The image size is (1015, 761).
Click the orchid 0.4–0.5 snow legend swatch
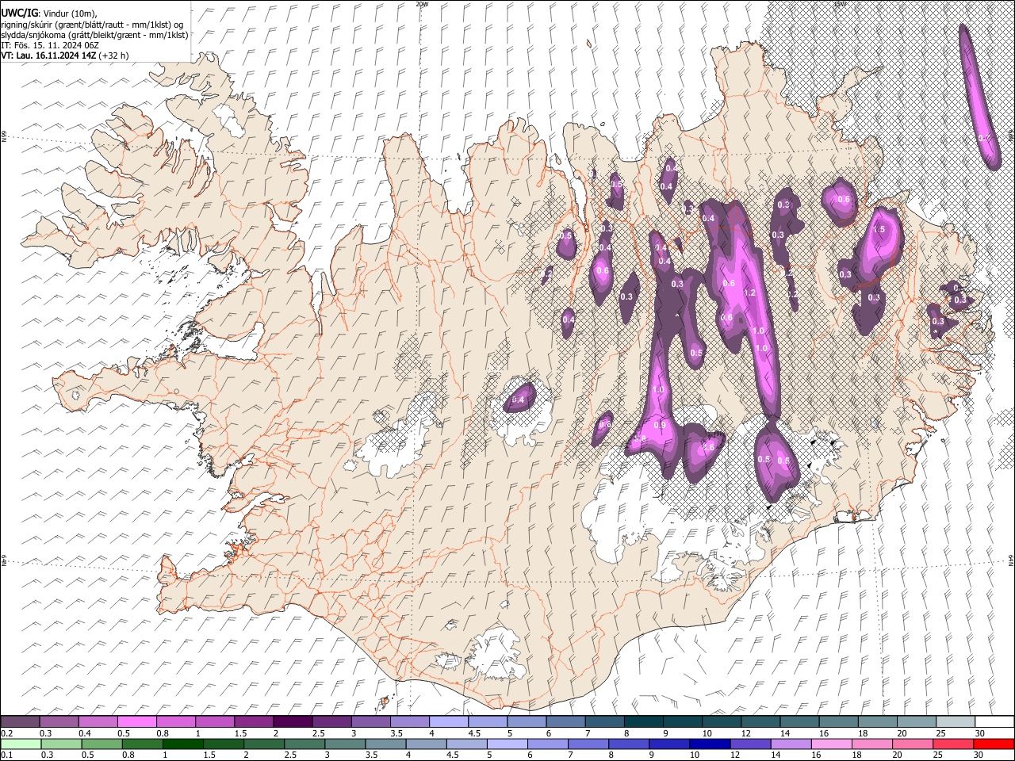pyautogui.click(x=98, y=722)
